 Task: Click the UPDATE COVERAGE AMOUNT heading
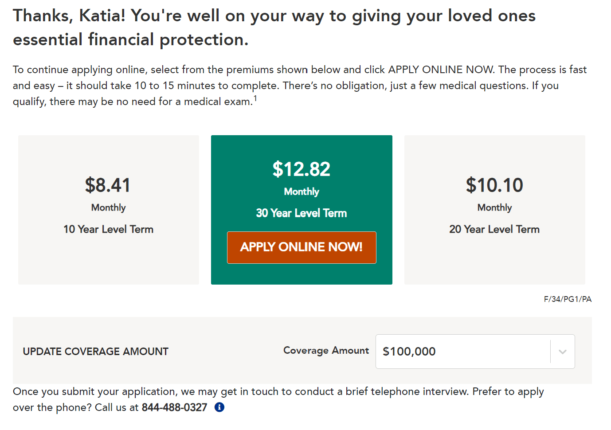[96, 352]
